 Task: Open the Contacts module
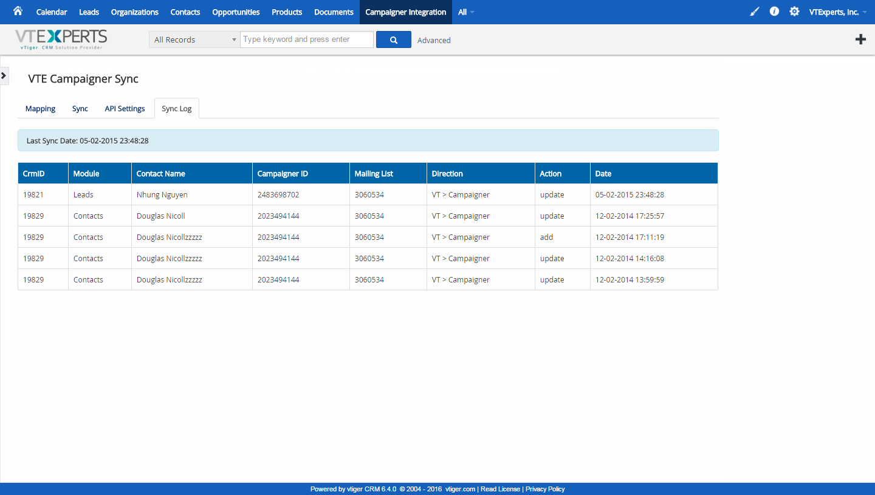[x=185, y=12]
